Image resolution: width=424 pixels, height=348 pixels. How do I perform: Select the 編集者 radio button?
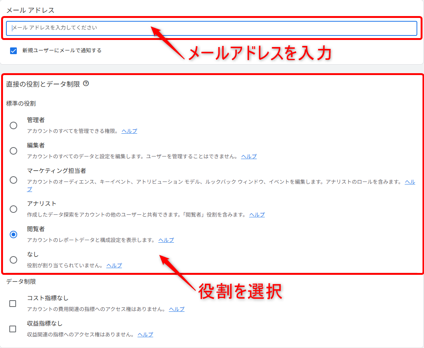tap(13, 151)
